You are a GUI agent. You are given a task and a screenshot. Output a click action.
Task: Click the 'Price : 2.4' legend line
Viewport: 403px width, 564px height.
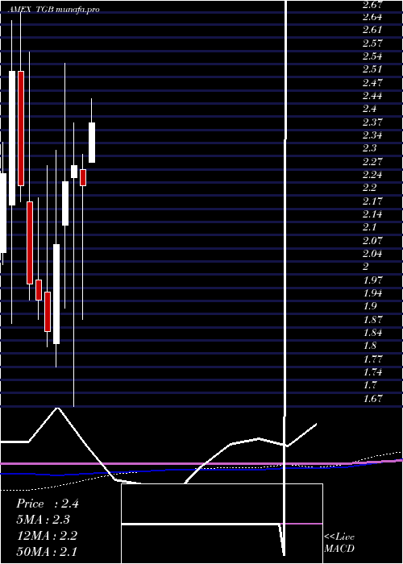click(x=47, y=504)
